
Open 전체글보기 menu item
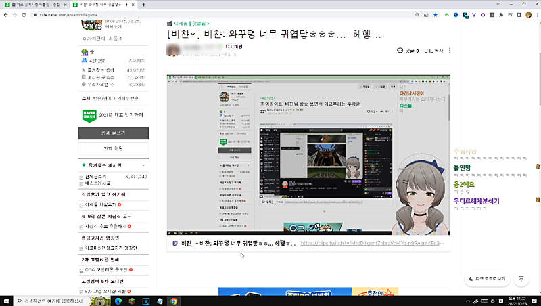(x=95, y=177)
